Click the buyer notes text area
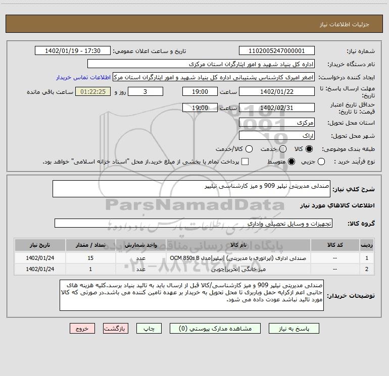Image resolution: width=389 pixels, height=376 pixels. click(x=191, y=295)
